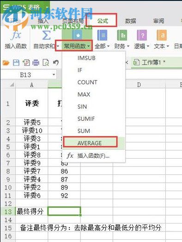182x242 pixels.
Task: Open the 自动求和 dropdown arrow
Action: (x=58, y=46)
